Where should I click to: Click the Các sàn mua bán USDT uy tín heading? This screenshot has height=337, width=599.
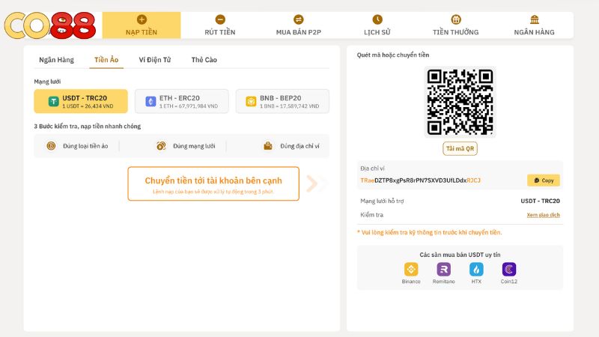pos(460,255)
